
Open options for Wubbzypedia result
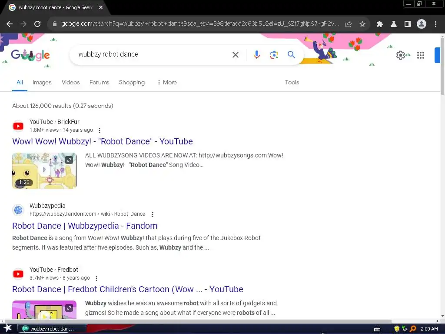[153, 214]
